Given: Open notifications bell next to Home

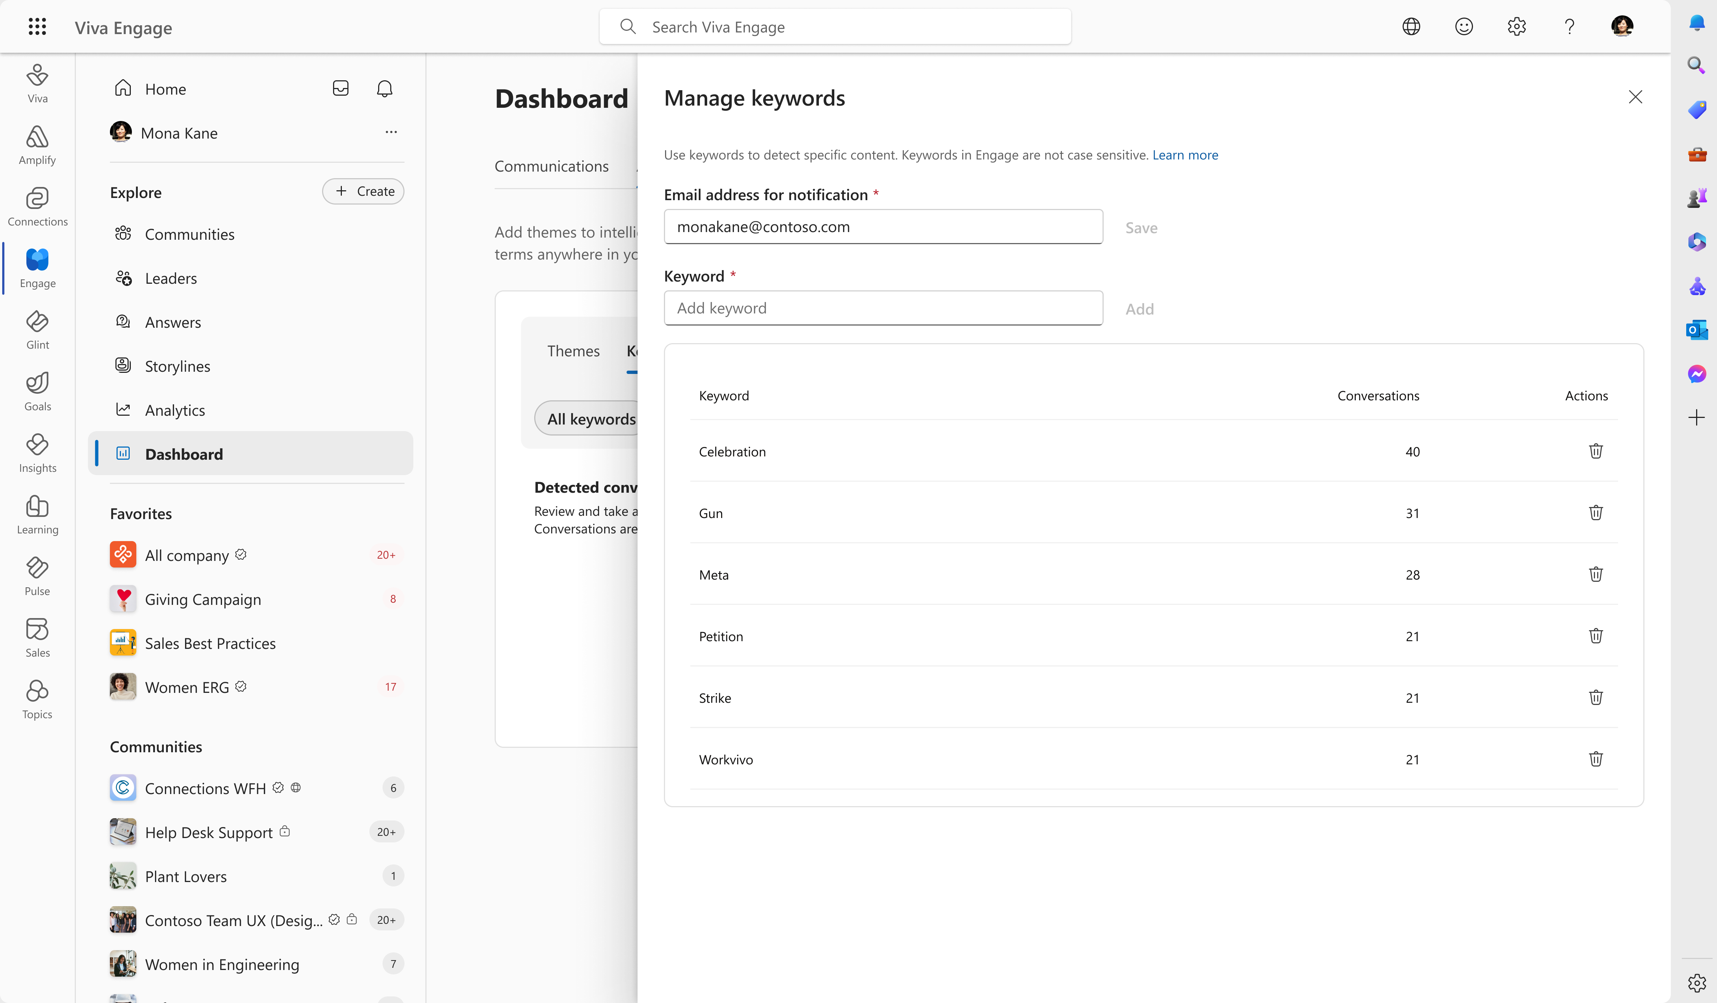Looking at the screenshot, I should pyautogui.click(x=384, y=89).
